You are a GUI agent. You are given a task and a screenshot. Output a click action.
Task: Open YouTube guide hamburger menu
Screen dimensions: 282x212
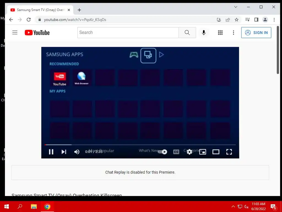15,33
